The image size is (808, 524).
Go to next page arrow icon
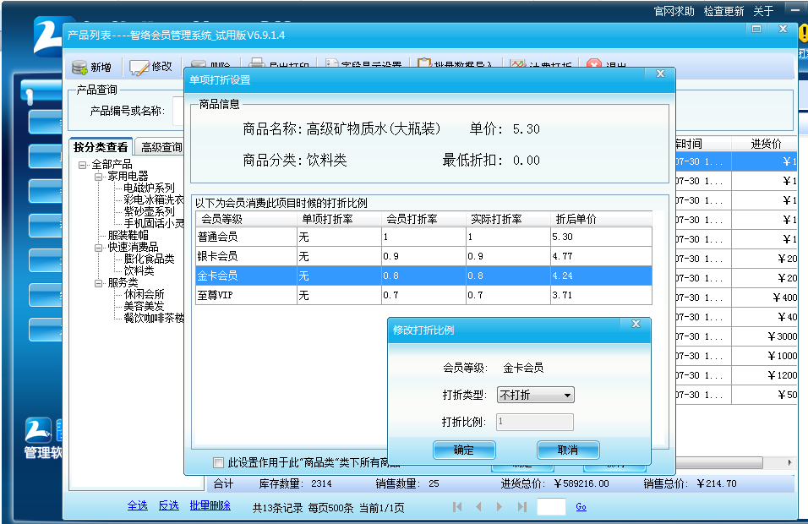pyautogui.click(x=499, y=507)
